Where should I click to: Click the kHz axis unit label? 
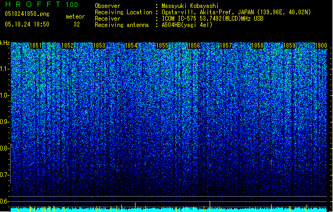coord(5,43)
